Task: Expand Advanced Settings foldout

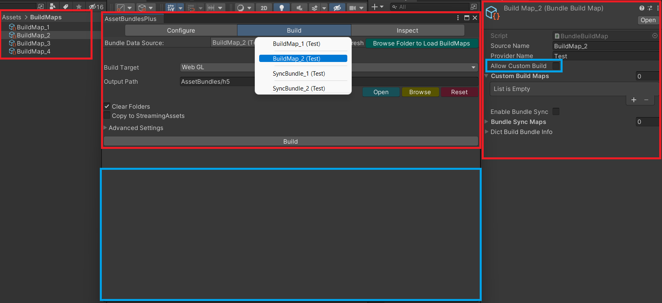Action: tap(105, 128)
